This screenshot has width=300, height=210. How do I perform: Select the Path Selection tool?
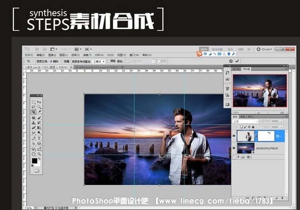tap(34, 143)
